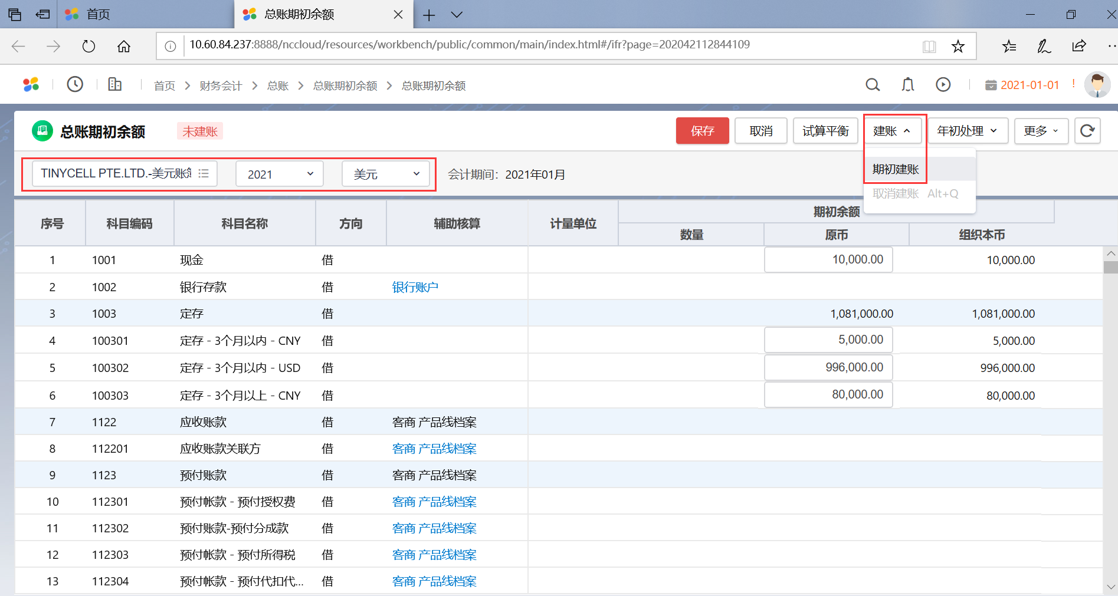Open the 银行账户 link in row 2
The width and height of the screenshot is (1118, 596).
click(x=415, y=287)
